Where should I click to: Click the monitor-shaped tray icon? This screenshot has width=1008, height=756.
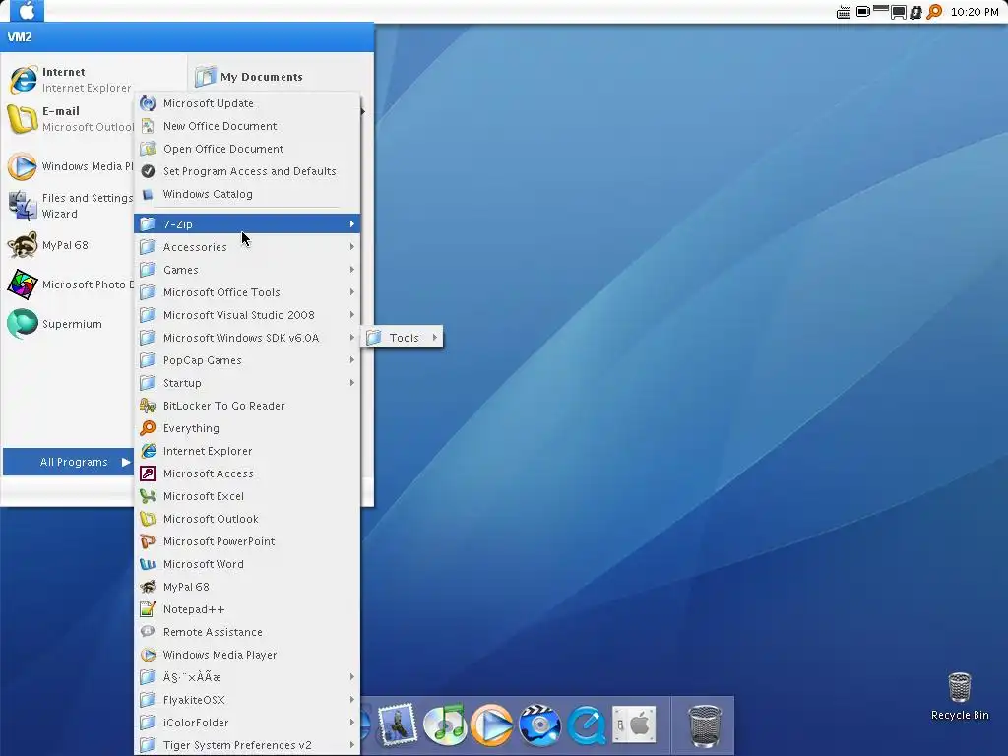[898, 12]
